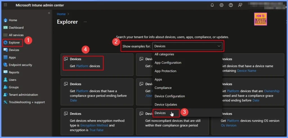Screen dimensions: 288x138
Task: Click the Dashboard icon in the sidebar
Action: tap(6, 28)
